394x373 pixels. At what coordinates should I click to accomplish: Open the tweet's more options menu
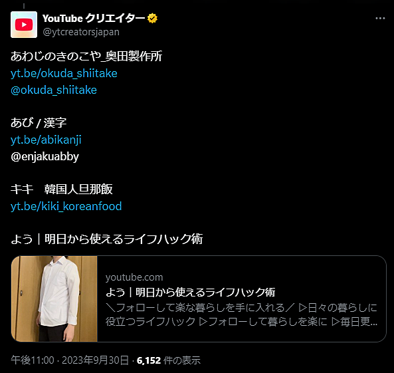(x=380, y=19)
